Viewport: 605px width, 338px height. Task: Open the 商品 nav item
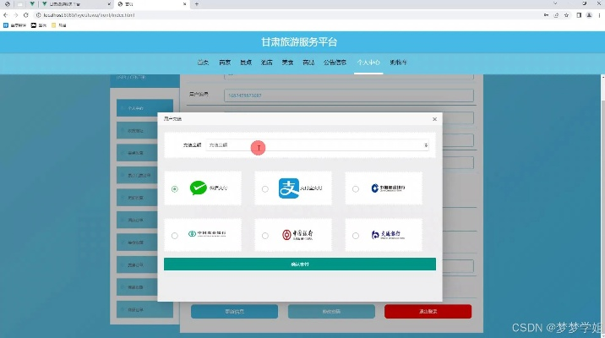click(x=308, y=63)
